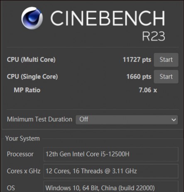Select the Off value in duration combo box
184x192 pixels.
(x=83, y=119)
